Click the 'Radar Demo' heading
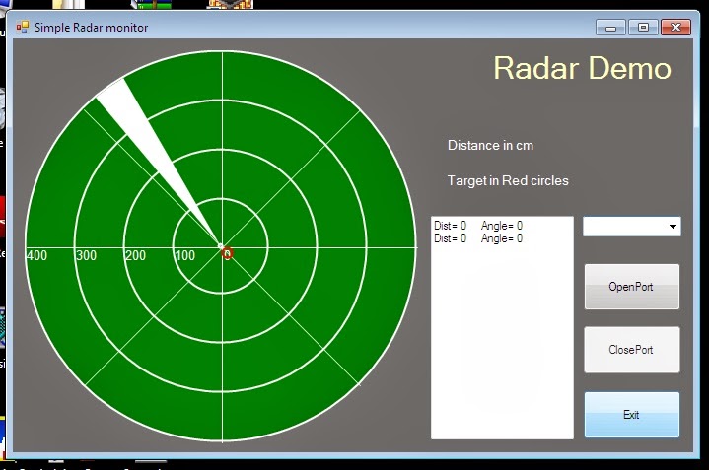This screenshot has height=470, width=709. tap(583, 68)
